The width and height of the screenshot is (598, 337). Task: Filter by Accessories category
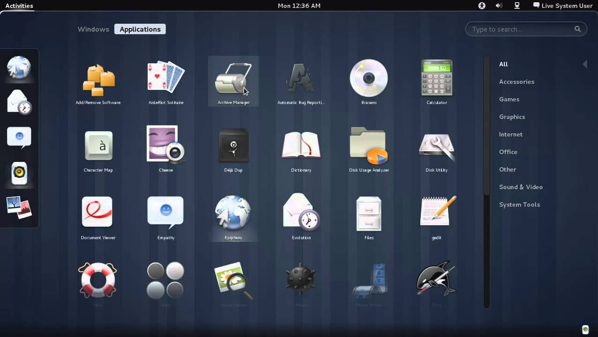[x=516, y=81]
